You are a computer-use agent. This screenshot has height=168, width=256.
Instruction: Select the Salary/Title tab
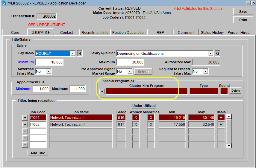(x=41, y=32)
